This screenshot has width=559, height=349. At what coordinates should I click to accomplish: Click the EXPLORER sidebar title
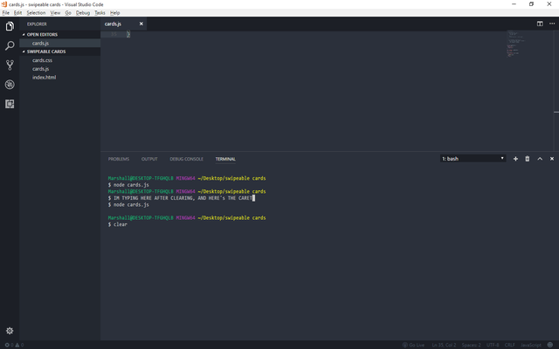[37, 24]
